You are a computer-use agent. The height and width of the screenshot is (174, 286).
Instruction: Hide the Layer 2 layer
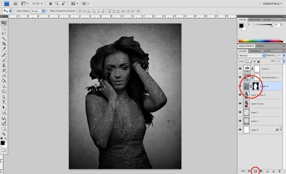240,113
